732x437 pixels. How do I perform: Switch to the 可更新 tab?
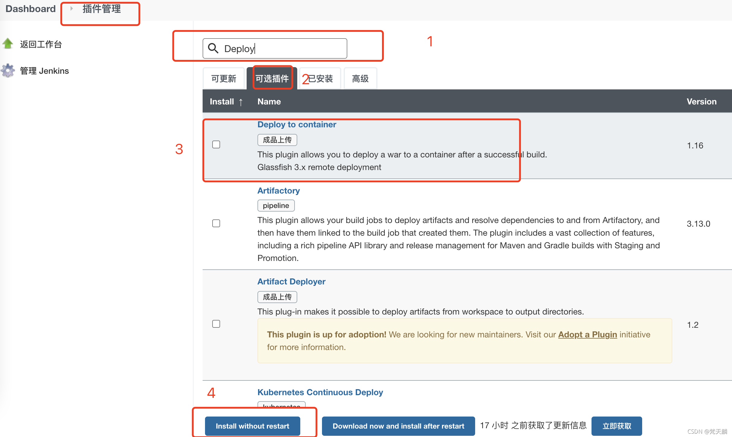coord(224,79)
